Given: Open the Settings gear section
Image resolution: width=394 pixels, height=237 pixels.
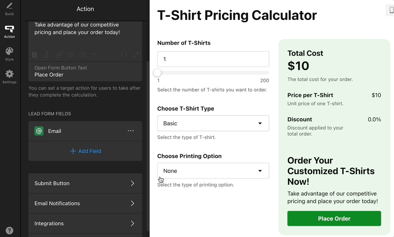Looking at the screenshot, I should tap(9, 77).
